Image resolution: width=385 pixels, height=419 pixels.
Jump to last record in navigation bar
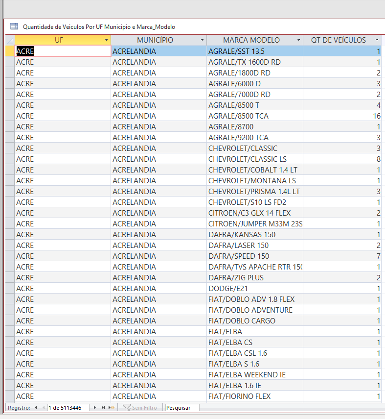coord(103,408)
